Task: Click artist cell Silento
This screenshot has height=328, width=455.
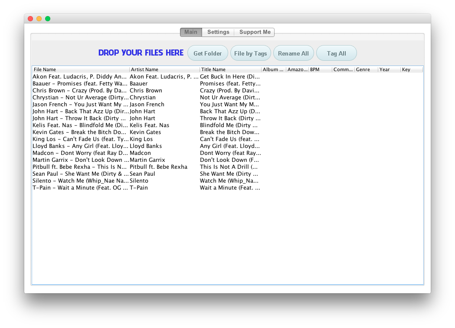Action: tap(164, 181)
